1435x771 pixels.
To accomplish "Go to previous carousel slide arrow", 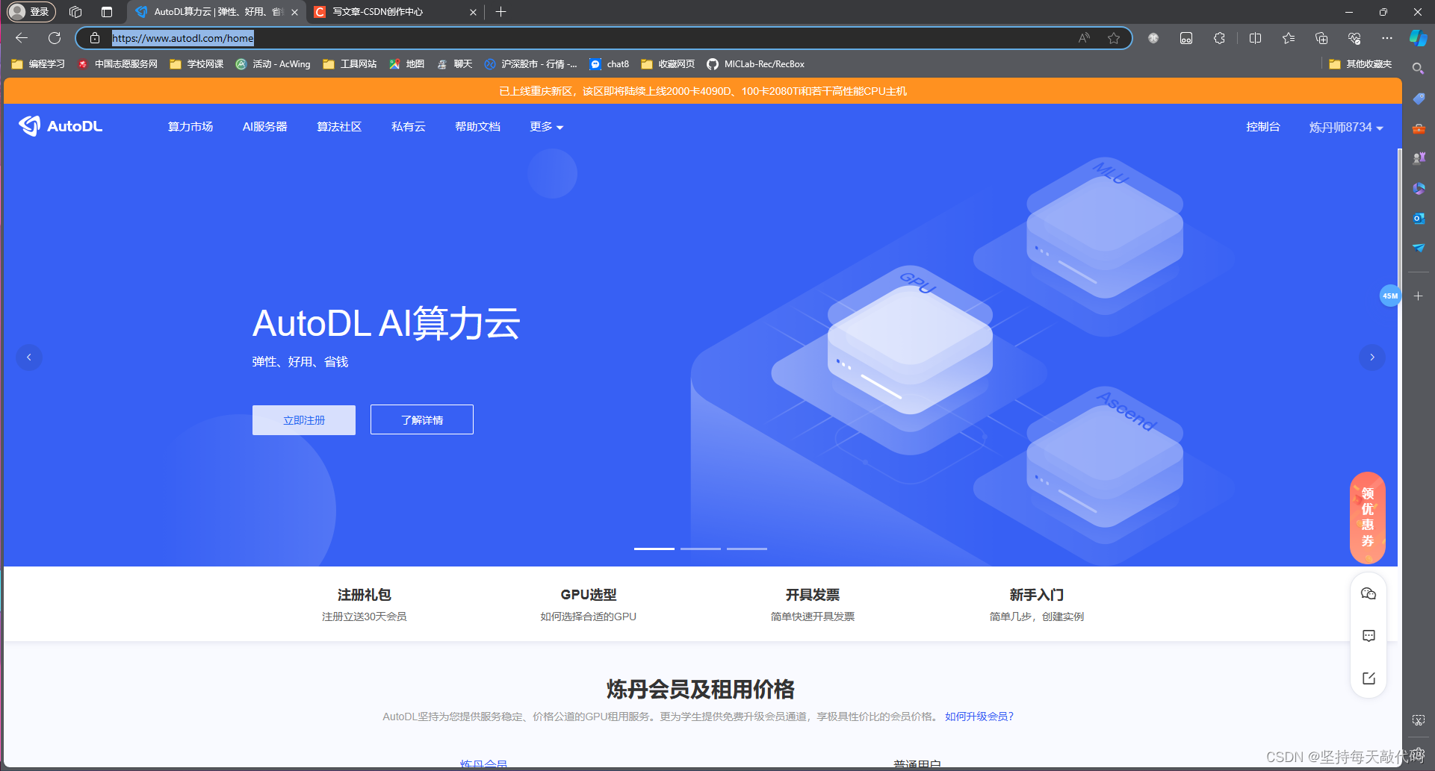I will (29, 357).
